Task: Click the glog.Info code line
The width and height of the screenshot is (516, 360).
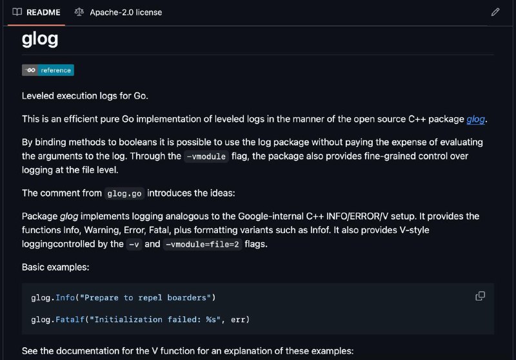Action: point(123,298)
